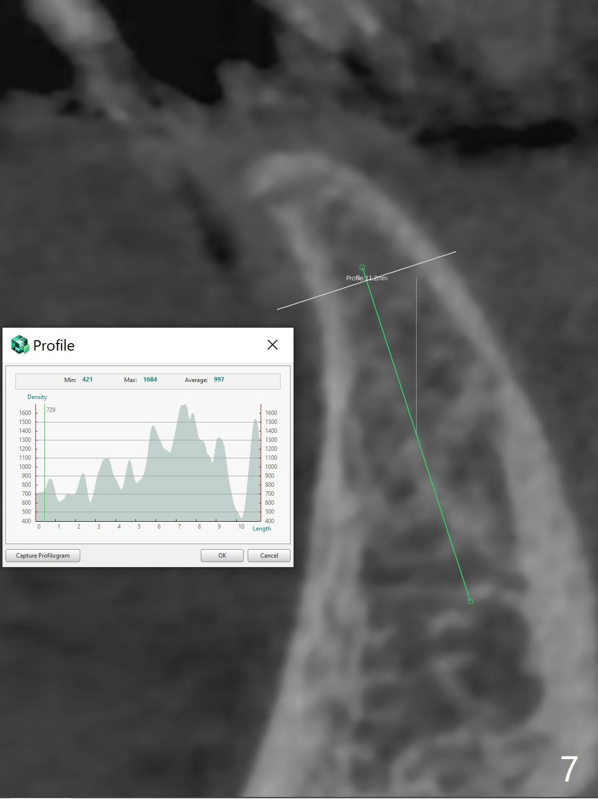Close the Profile window with X
The width and height of the screenshot is (598, 799).
pyautogui.click(x=272, y=345)
